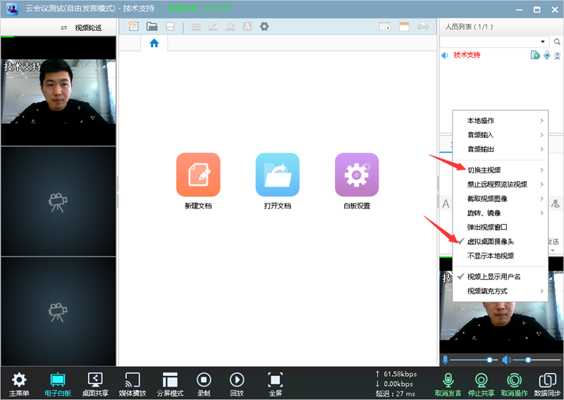Screen dimensions: 564x400
Task: Click the lowest empty camera pane
Action: 59,311
